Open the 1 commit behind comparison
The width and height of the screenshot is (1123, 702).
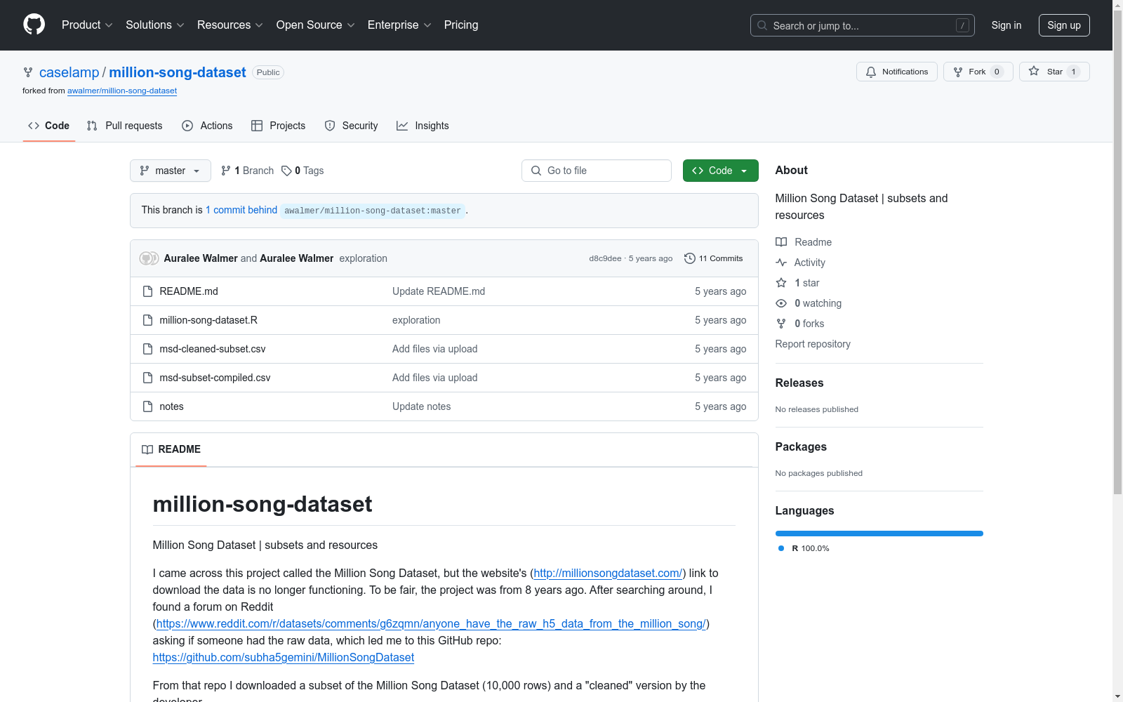tap(241, 210)
